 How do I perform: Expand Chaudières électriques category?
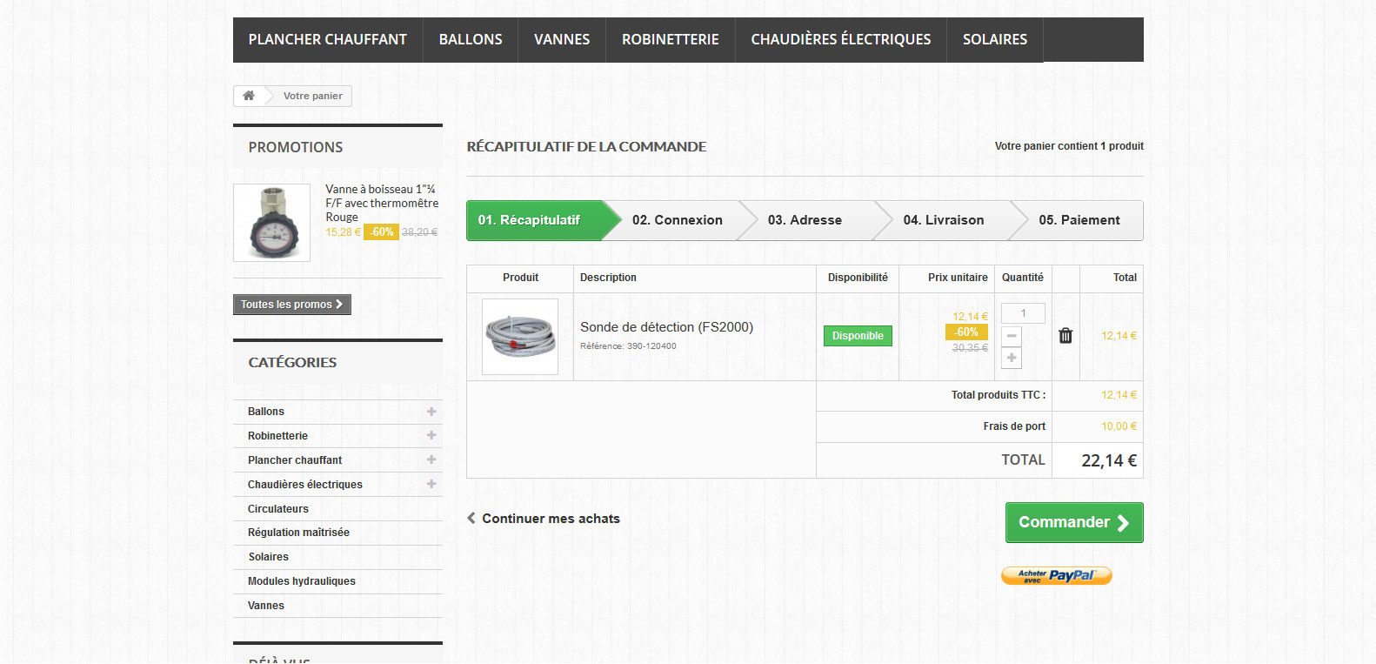(431, 484)
